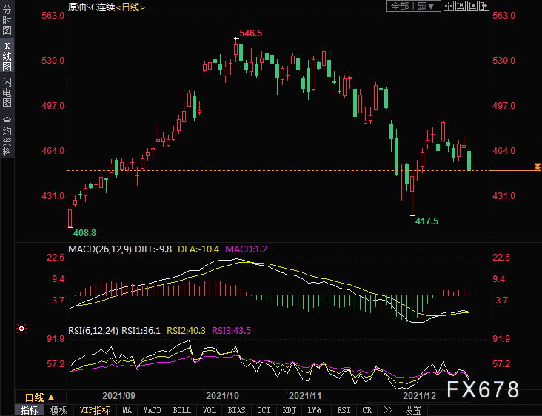Click the red sun icon beside RSI
The image size is (542, 416).
pyautogui.click(x=21, y=329)
